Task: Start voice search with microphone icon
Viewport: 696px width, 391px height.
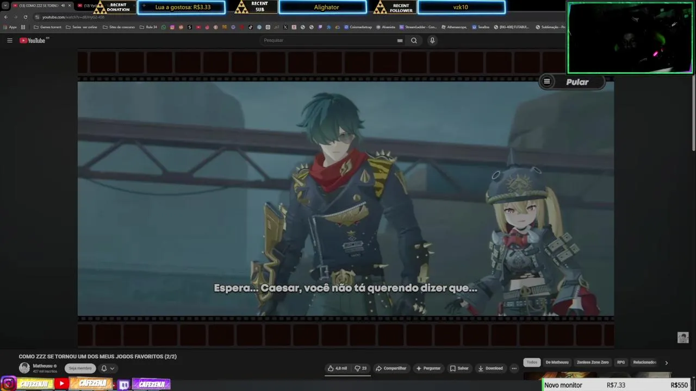Action: (432, 40)
